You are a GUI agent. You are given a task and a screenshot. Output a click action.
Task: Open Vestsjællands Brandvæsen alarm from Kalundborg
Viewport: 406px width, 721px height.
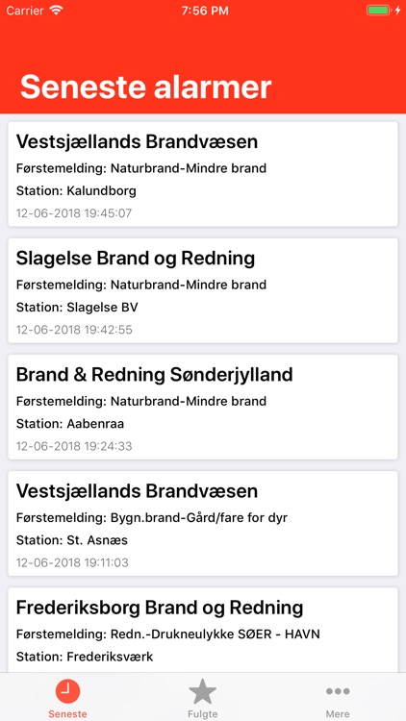pos(203,174)
